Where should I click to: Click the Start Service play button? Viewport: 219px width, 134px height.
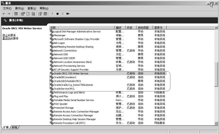(52, 14)
